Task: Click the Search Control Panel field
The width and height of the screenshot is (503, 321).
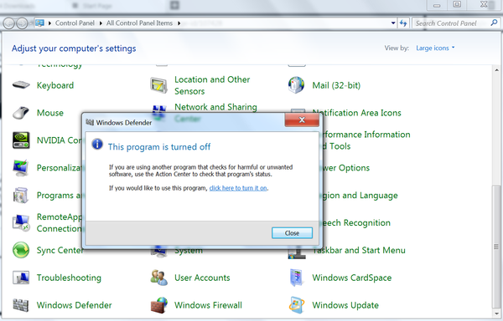Action: point(452,23)
